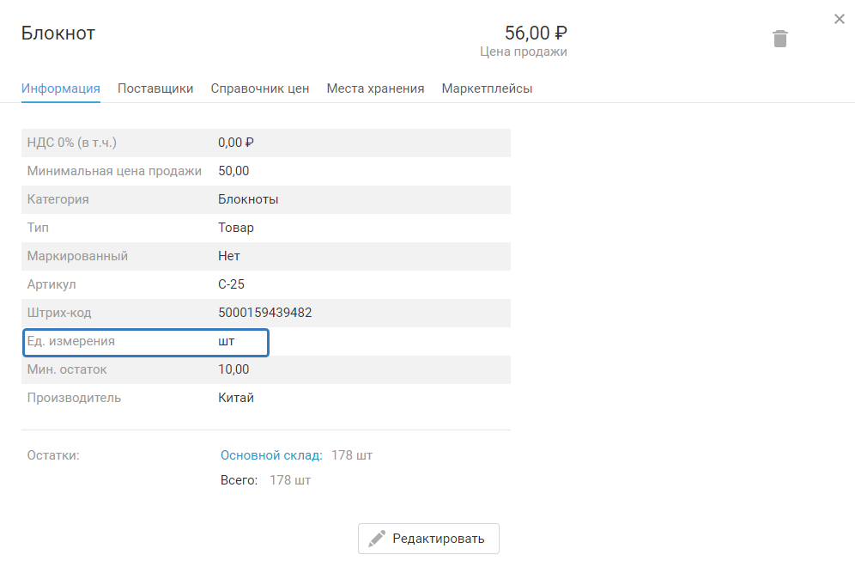Click the Маркированный value Нет
Screen dimensions: 855x567
229,256
